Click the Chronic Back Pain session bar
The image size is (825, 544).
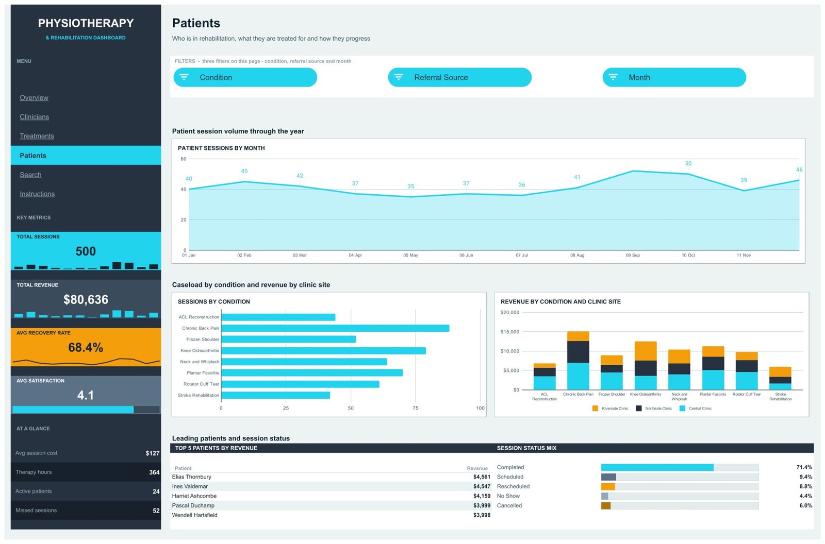pos(335,328)
